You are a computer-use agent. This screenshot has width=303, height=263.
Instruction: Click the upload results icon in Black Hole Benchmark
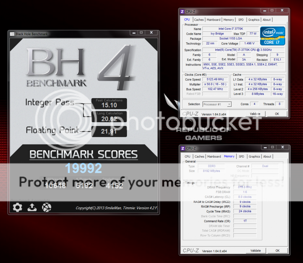click(32, 208)
